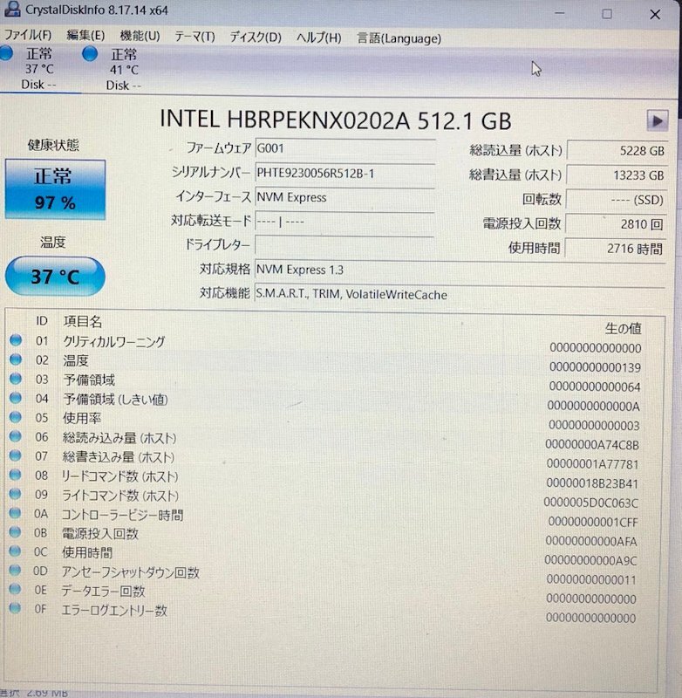Click raw value 0000001A77781

point(592,464)
